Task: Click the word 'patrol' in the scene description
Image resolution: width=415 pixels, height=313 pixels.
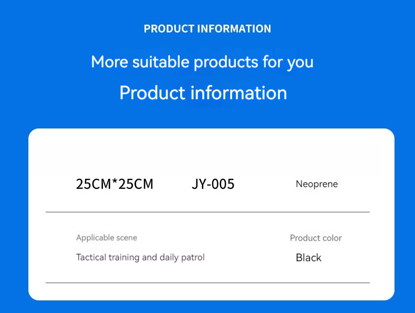Action: 192,257
